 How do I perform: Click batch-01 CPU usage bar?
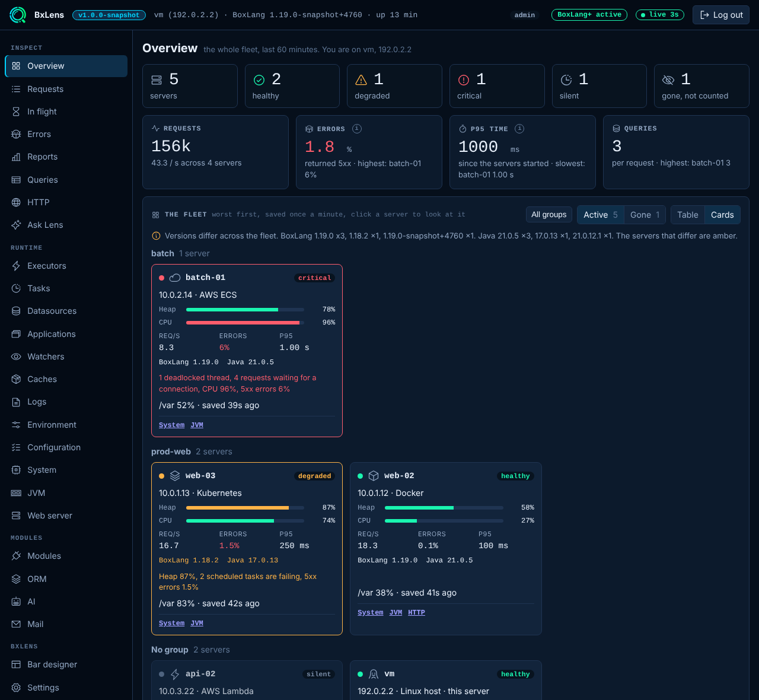(x=245, y=323)
